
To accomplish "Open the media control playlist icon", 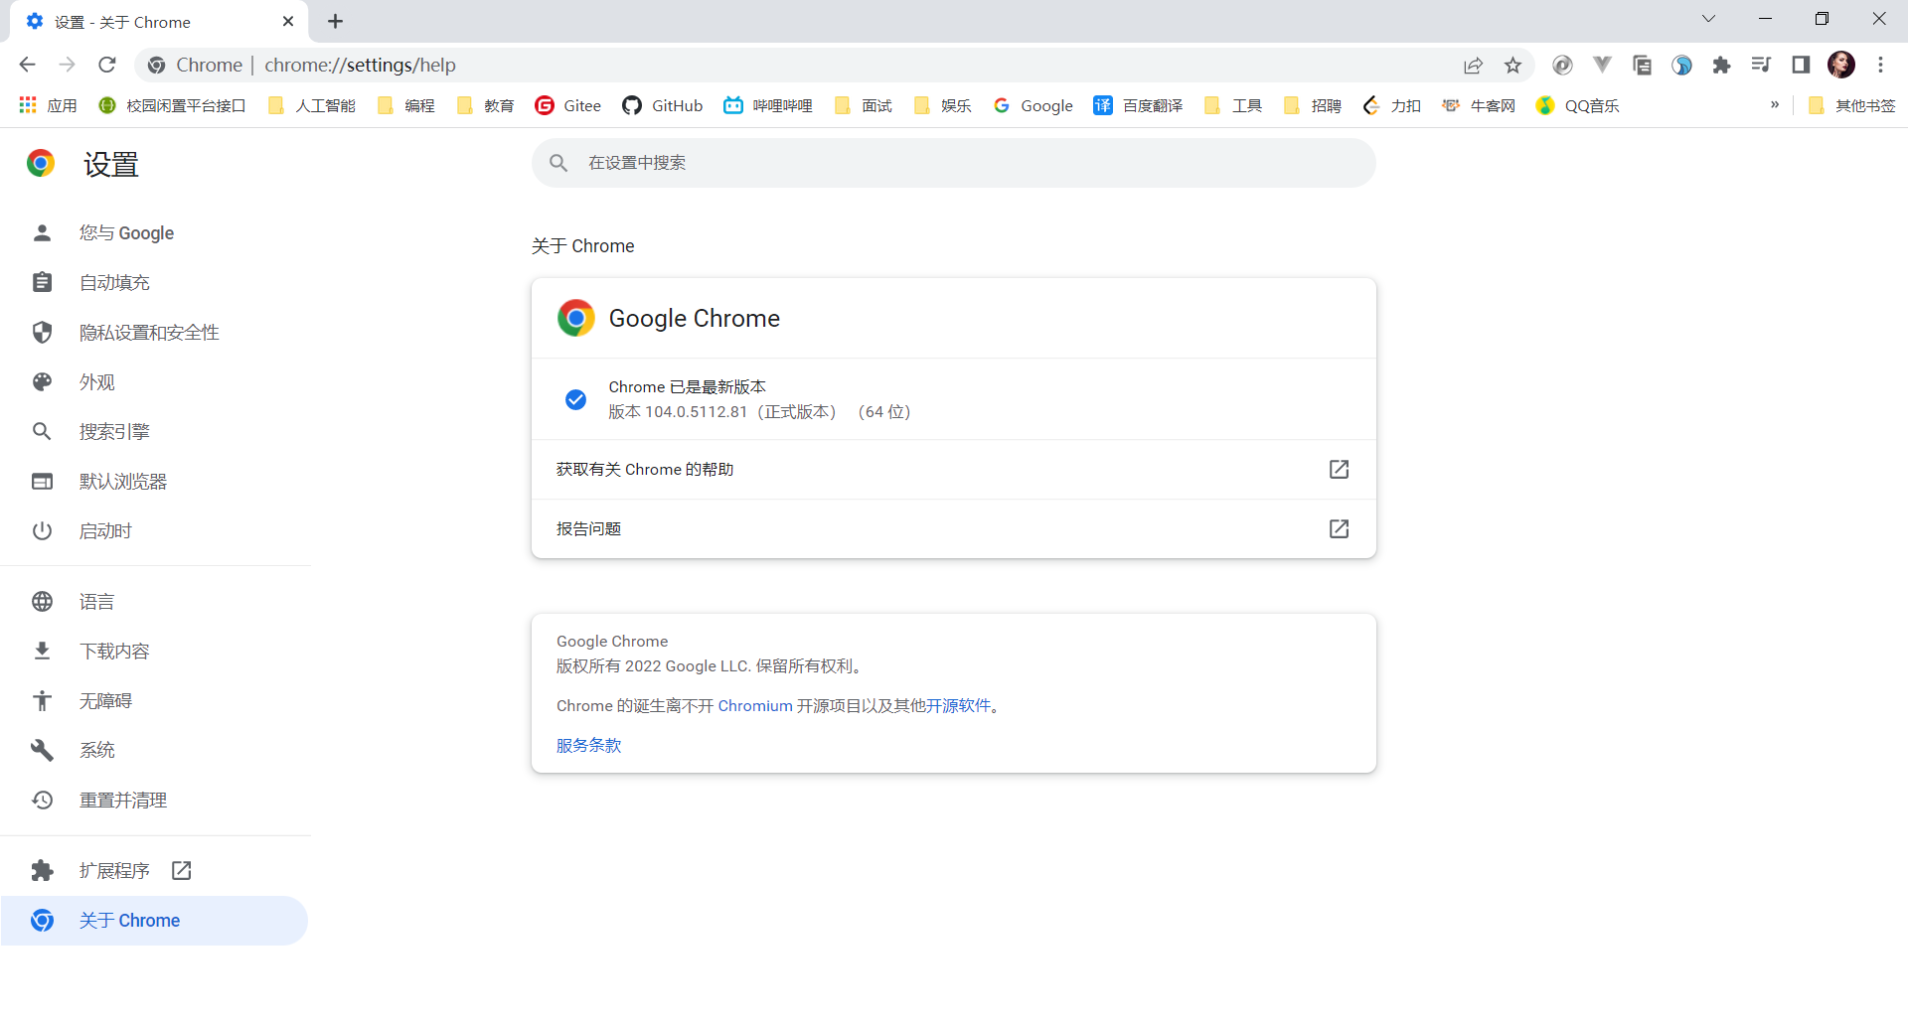I will (1761, 65).
